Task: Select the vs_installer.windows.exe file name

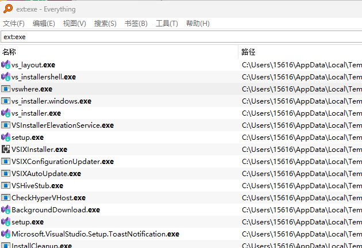Action: [x=51, y=101]
